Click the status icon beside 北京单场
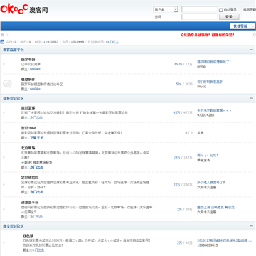This screenshot has width=256, height=256. (x=4, y=157)
